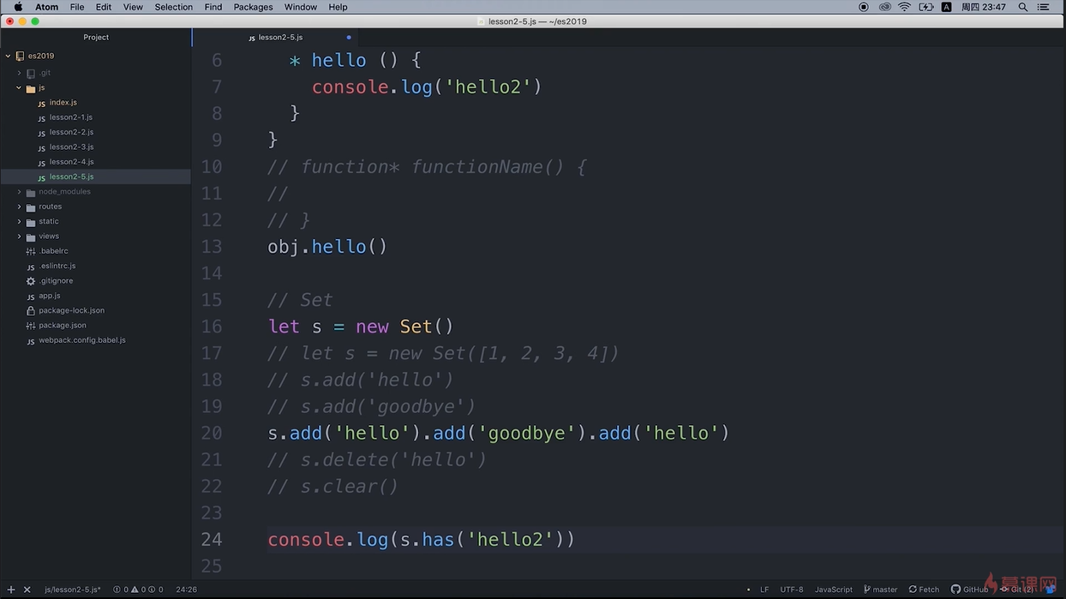Open the input source menu

click(946, 7)
